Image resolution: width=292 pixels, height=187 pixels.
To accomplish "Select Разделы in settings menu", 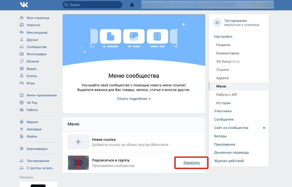I will tap(223, 45).
